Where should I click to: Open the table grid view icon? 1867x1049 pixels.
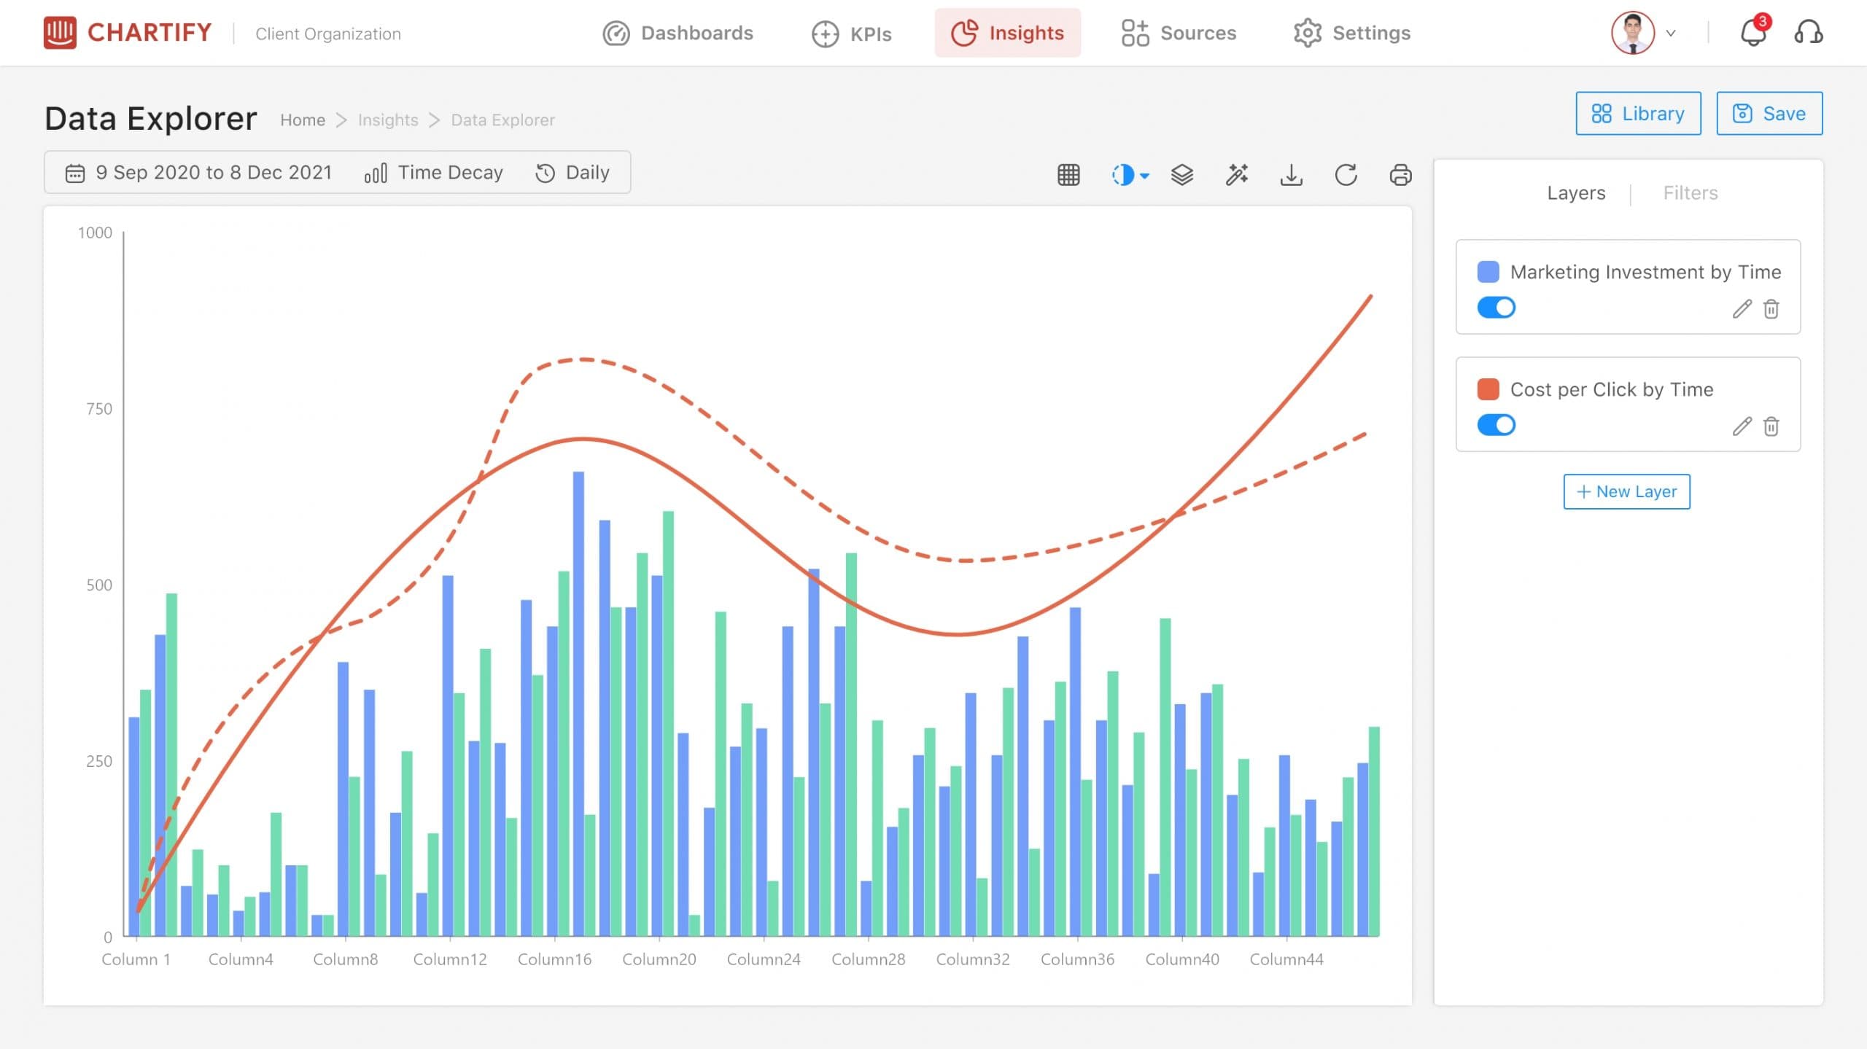pyautogui.click(x=1068, y=175)
